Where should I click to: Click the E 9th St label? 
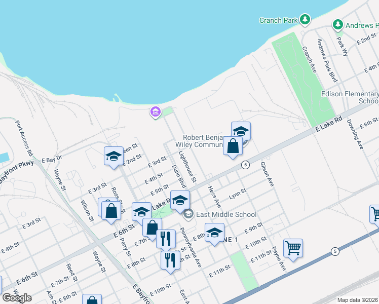pyautogui.click(x=253, y=228)
